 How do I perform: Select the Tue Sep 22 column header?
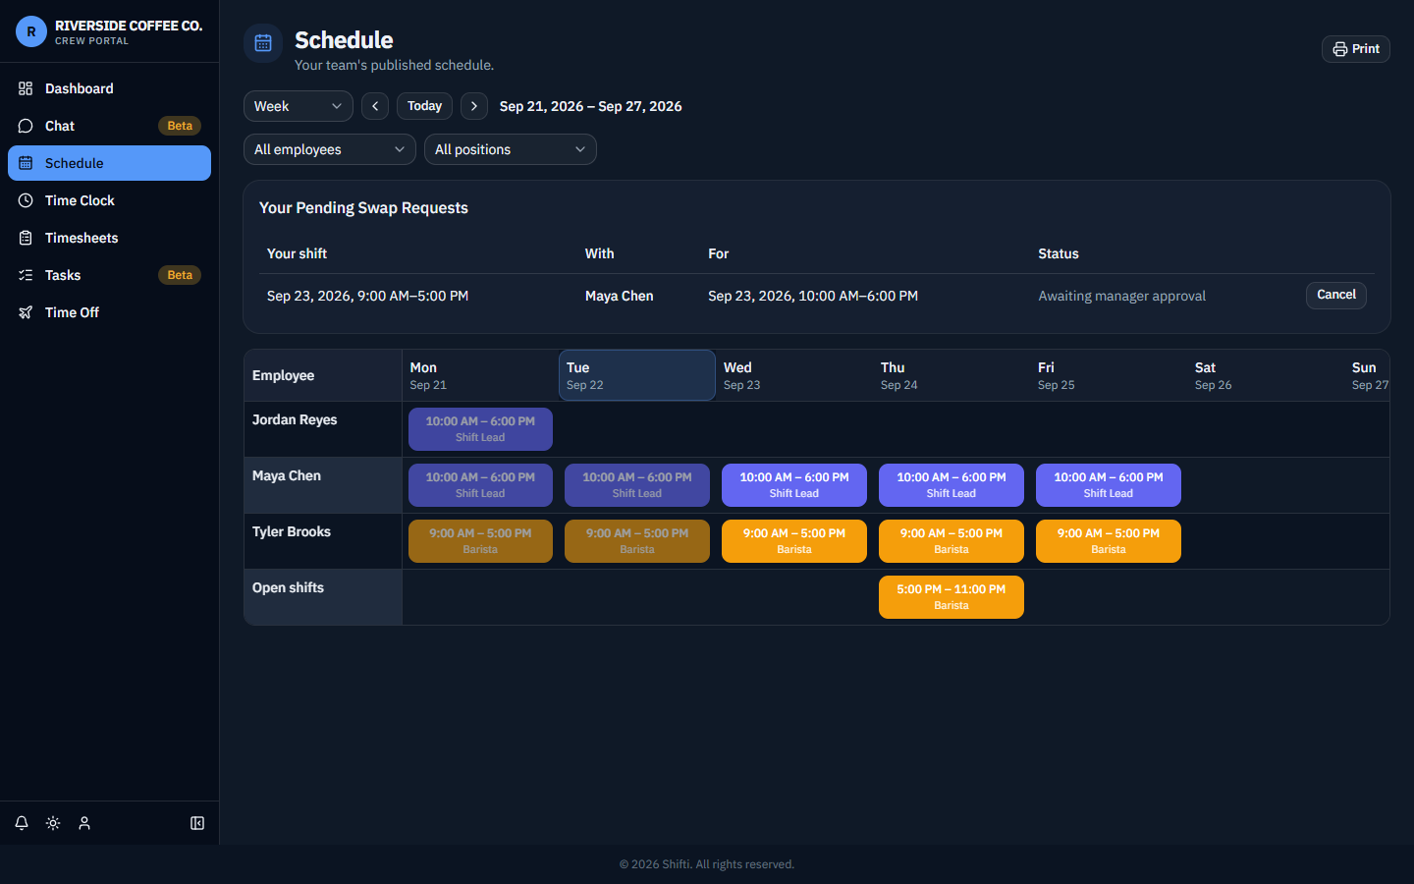coord(637,375)
